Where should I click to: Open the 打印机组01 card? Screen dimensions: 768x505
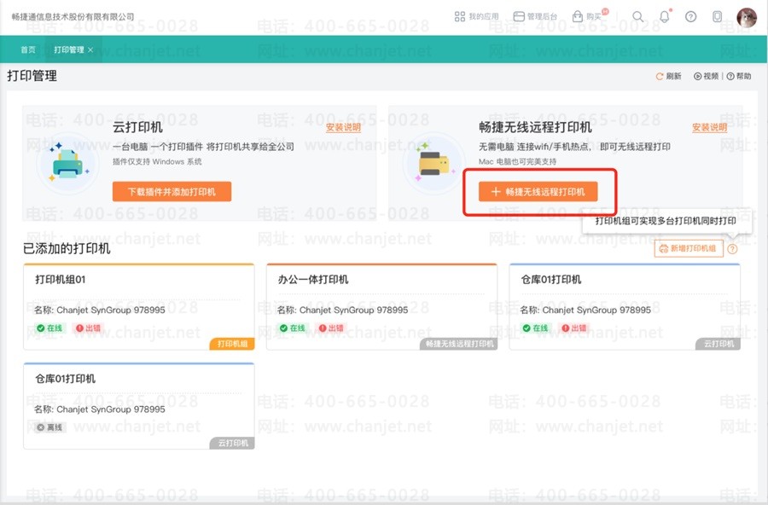(139, 307)
